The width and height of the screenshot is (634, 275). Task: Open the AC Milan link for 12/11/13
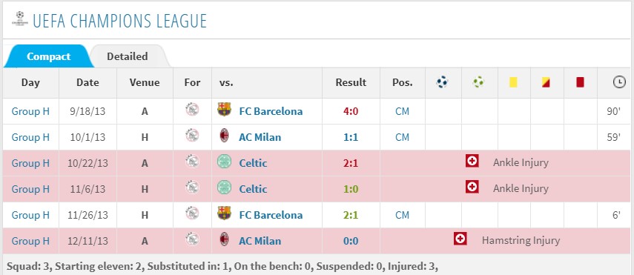260,241
